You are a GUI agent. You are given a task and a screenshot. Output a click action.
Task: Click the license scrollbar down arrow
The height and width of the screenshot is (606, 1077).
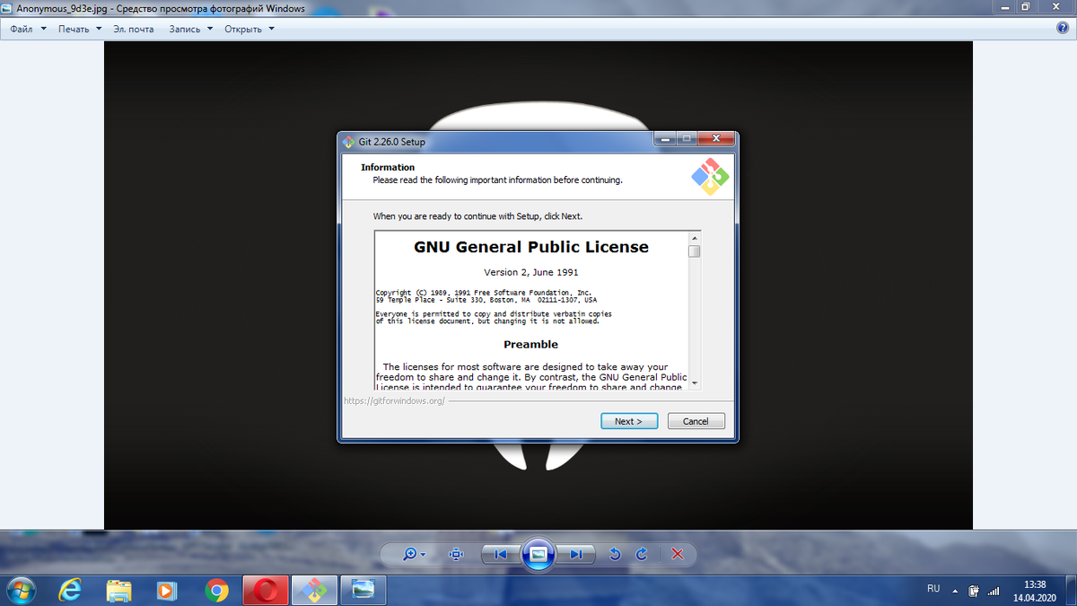694,382
